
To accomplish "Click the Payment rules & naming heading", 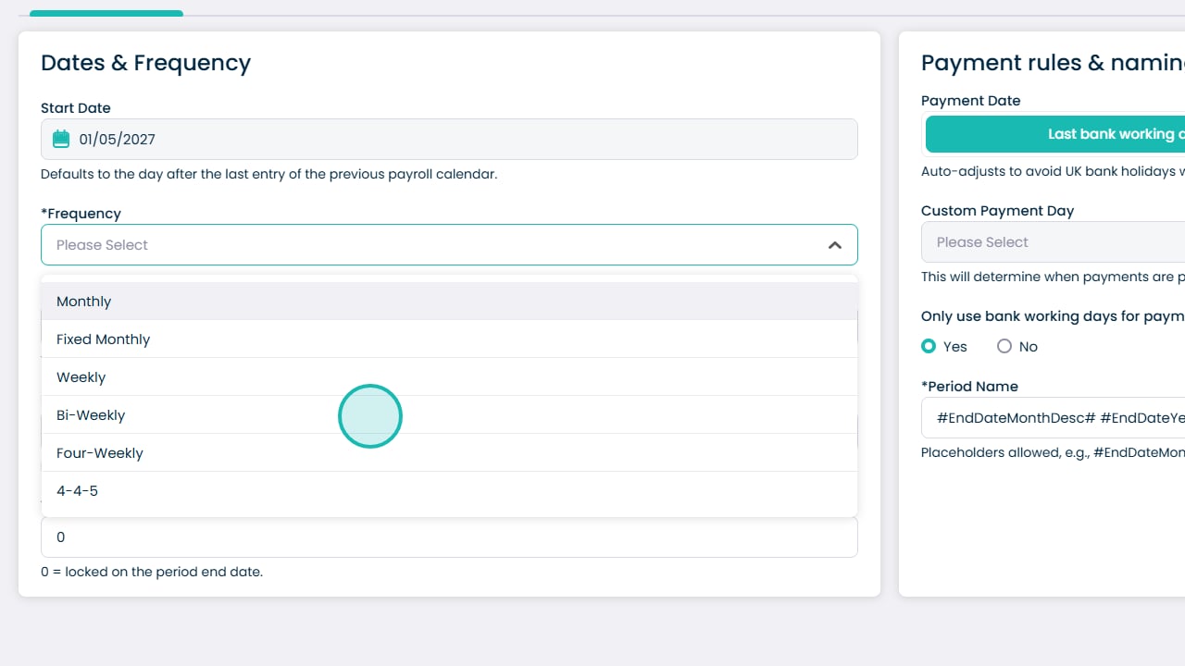I will click(x=1053, y=63).
